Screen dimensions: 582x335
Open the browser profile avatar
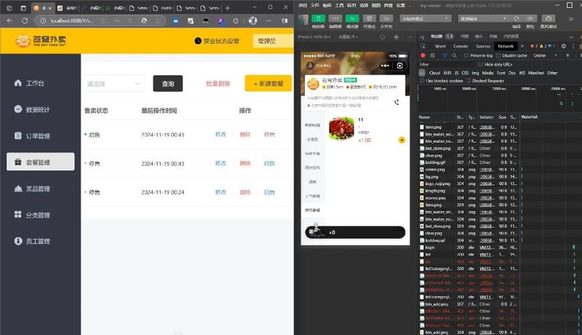pyautogui.click(x=252, y=21)
